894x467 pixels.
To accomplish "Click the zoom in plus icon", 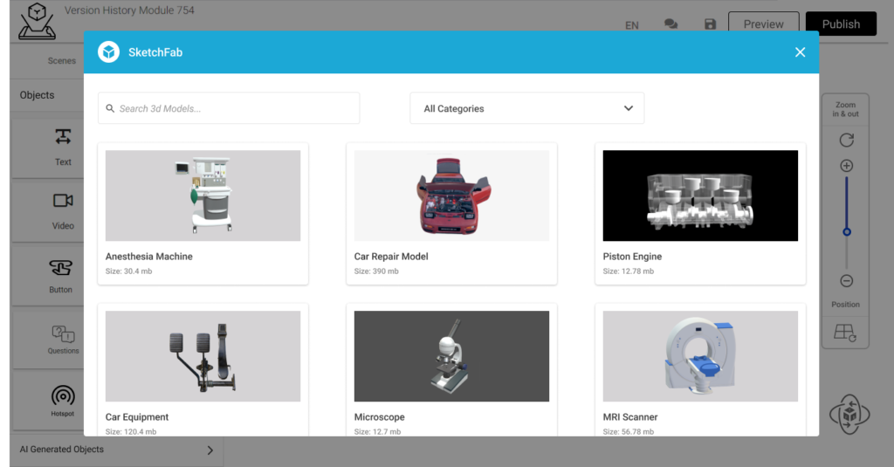I will tap(847, 166).
